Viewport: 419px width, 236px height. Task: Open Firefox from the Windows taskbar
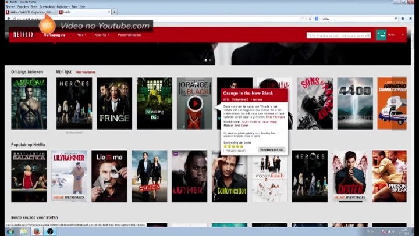click(37, 231)
